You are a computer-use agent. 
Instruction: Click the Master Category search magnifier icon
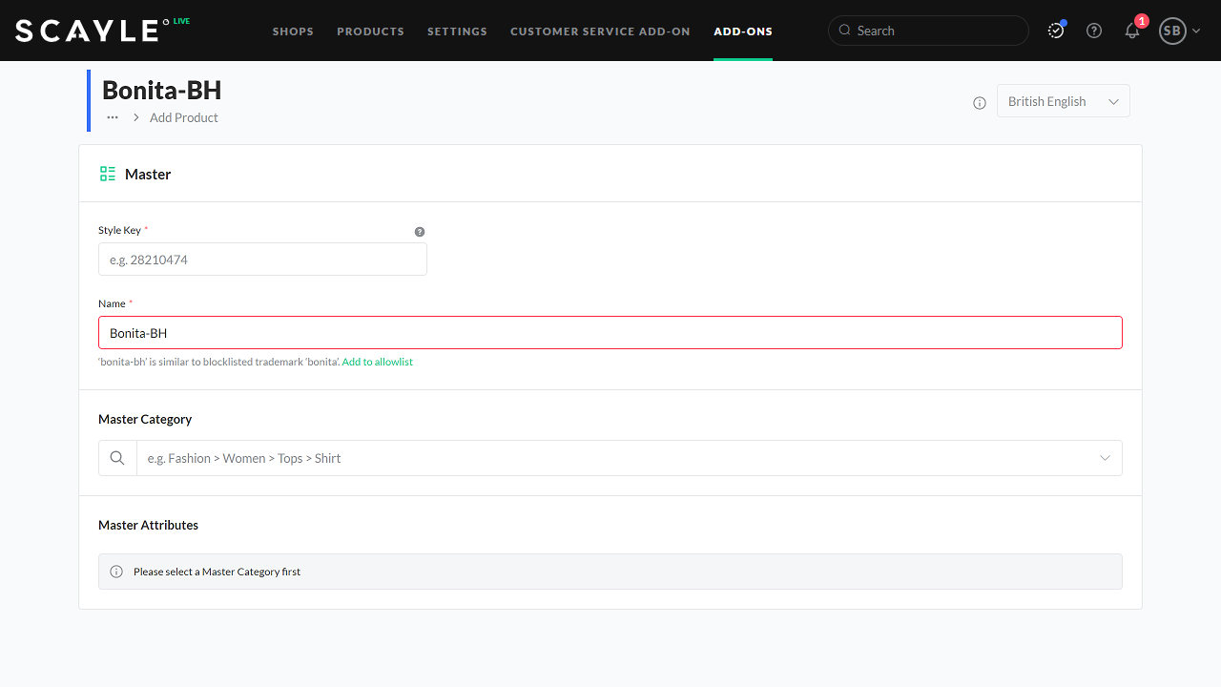pyautogui.click(x=117, y=458)
